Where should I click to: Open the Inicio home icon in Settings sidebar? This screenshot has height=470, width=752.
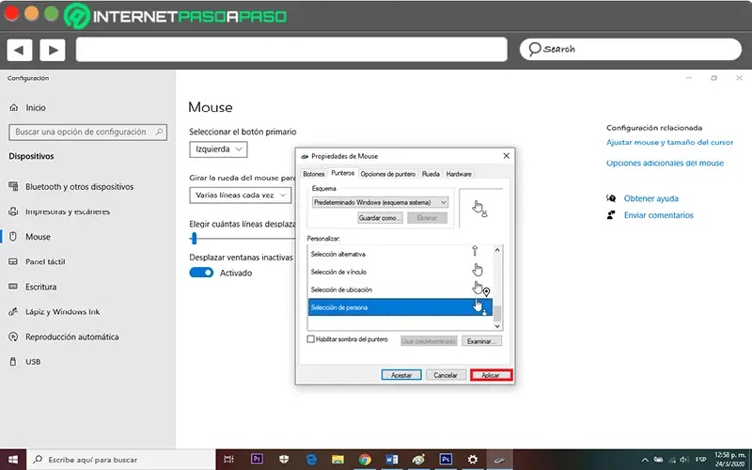pos(13,107)
